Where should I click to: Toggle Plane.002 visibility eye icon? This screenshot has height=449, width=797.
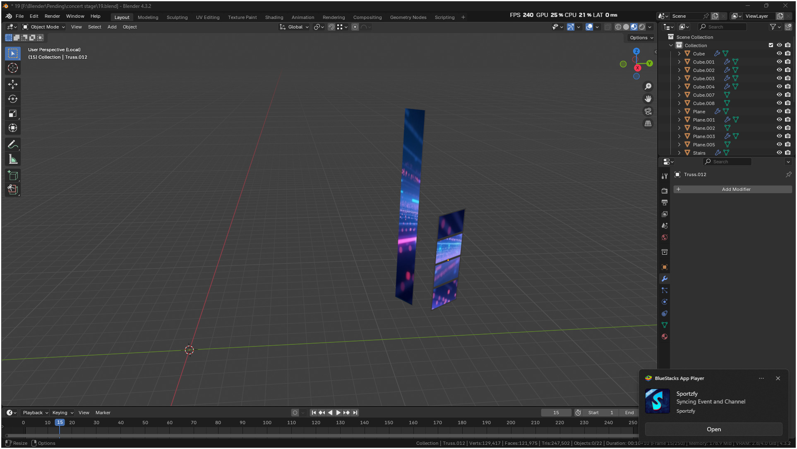point(779,128)
